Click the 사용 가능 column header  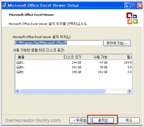coord(96,57)
